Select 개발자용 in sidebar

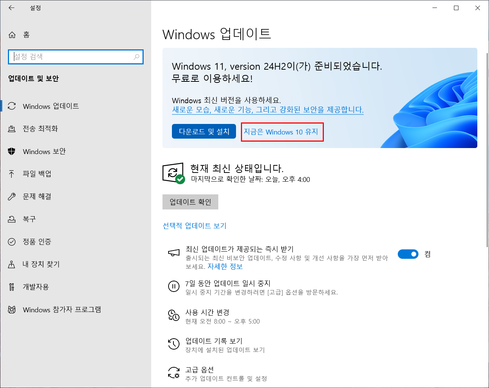click(75, 287)
